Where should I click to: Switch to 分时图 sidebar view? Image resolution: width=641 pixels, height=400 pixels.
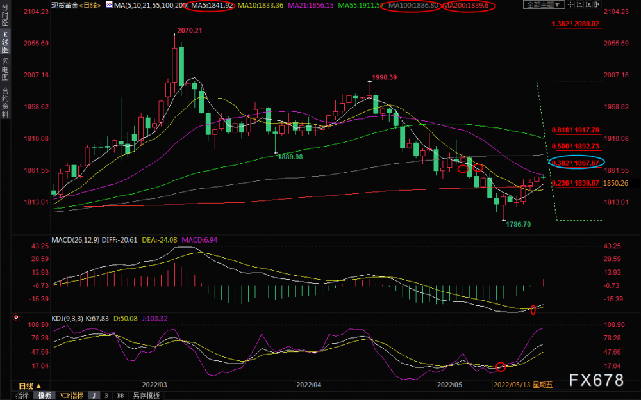click(x=5, y=15)
